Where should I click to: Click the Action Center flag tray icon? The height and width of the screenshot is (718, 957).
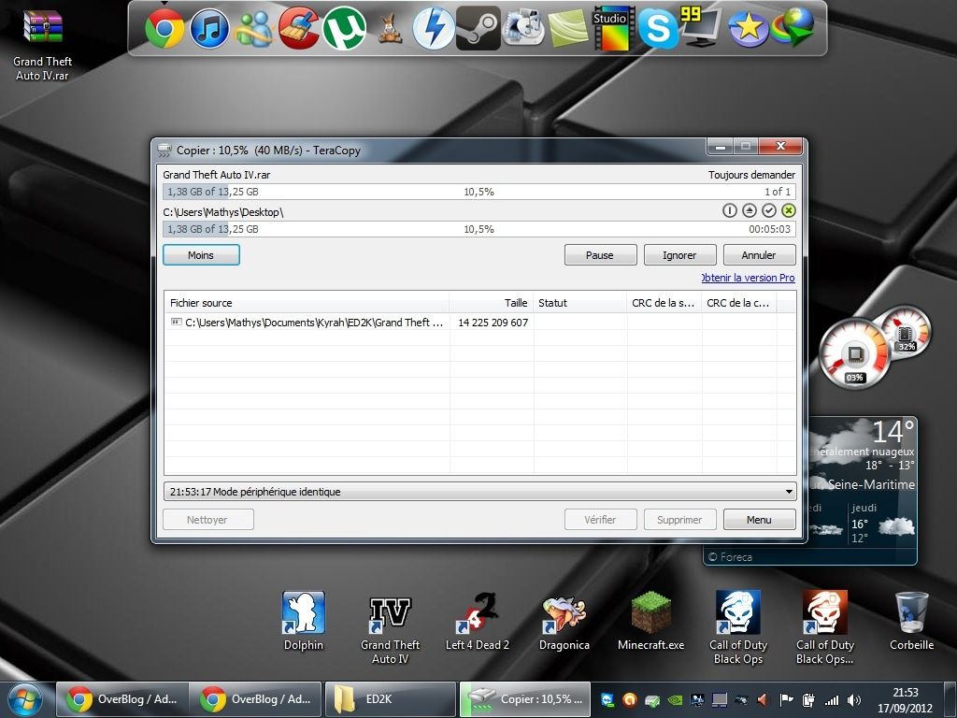tap(787, 700)
